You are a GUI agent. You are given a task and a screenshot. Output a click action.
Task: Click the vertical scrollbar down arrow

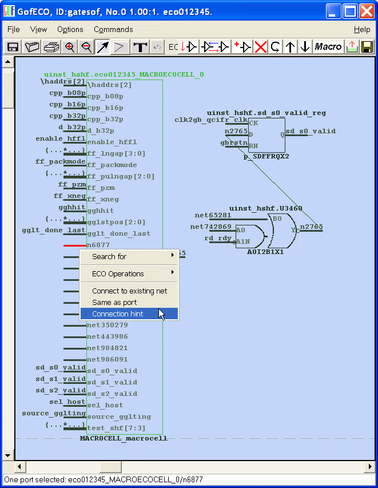pos(8,455)
